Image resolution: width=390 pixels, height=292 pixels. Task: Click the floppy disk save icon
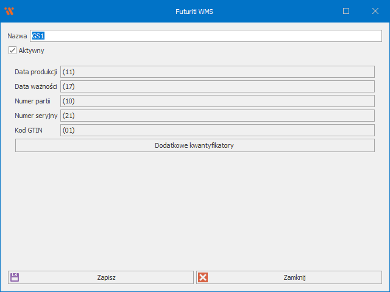click(15, 277)
